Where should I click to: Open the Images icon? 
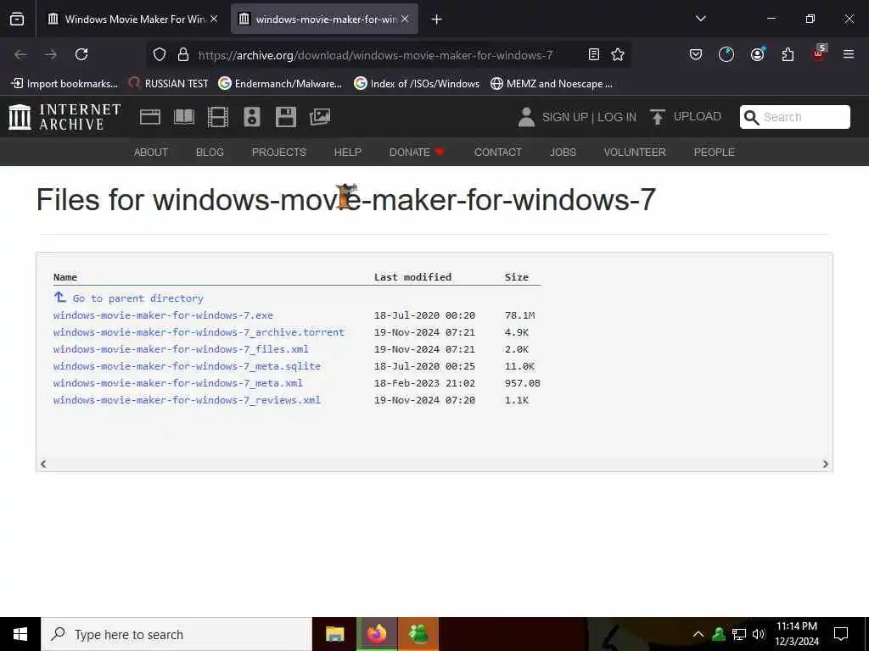tap(320, 117)
